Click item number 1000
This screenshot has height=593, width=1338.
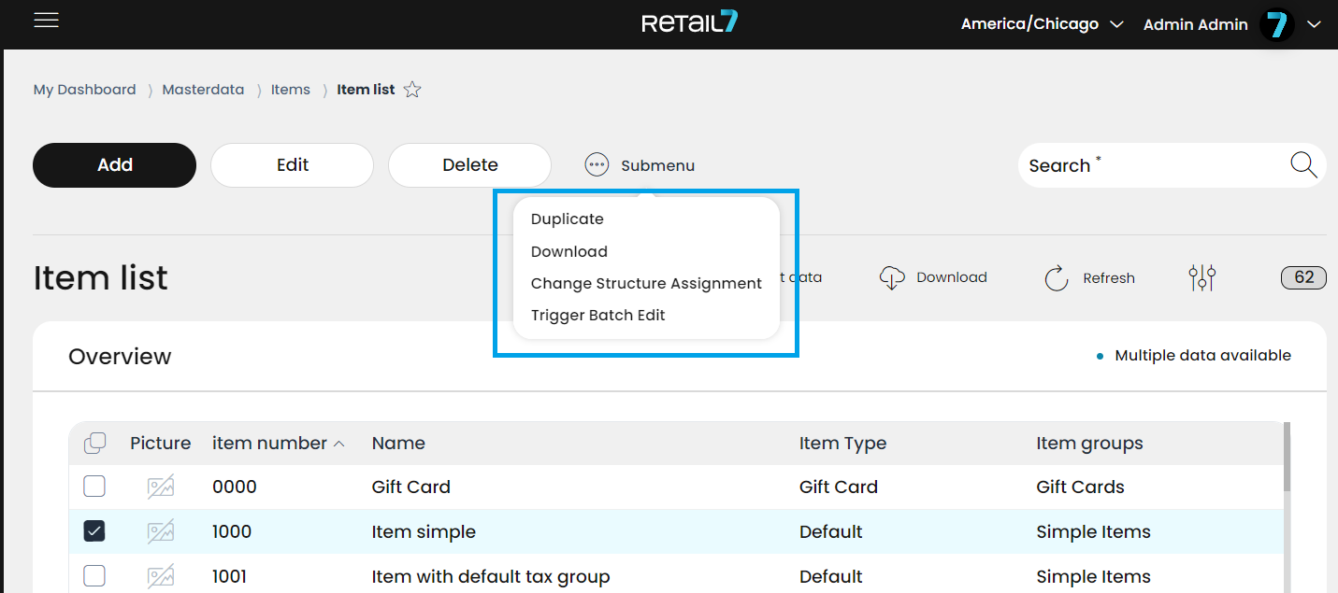coord(232,531)
